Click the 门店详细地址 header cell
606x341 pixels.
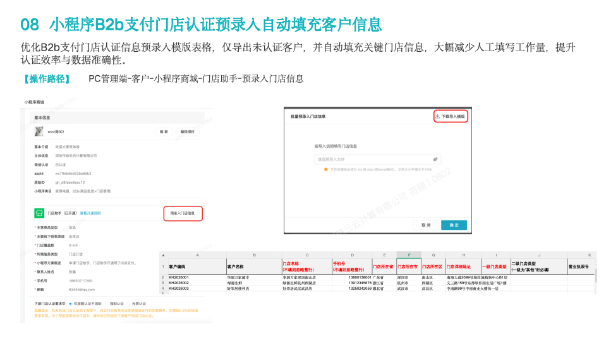click(464, 267)
